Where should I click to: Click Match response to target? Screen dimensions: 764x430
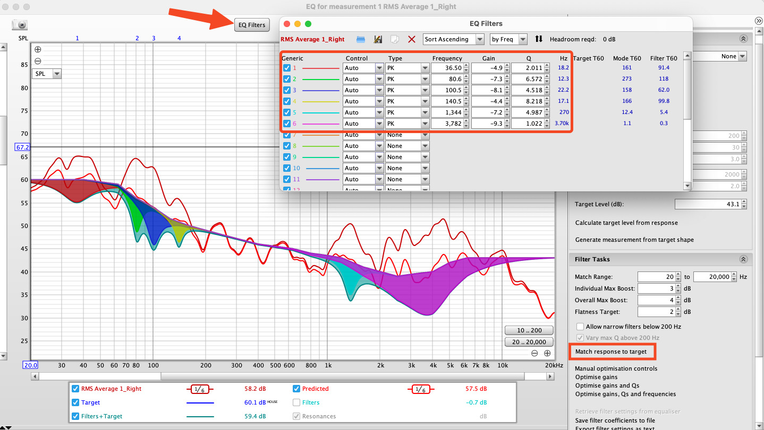611,352
